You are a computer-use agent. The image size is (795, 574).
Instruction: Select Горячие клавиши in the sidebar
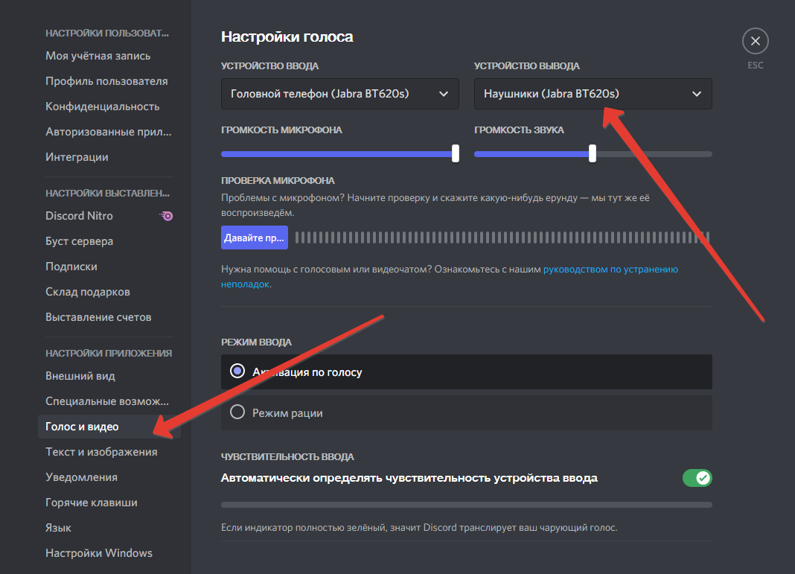[x=92, y=503]
